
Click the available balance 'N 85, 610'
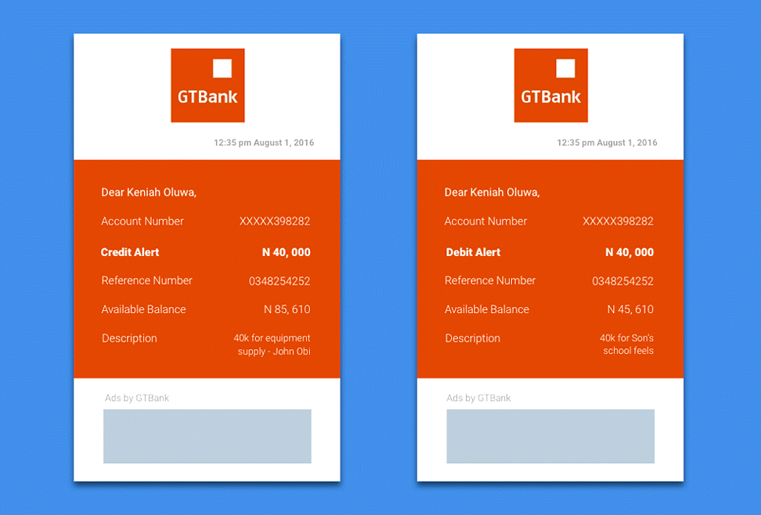pos(287,309)
